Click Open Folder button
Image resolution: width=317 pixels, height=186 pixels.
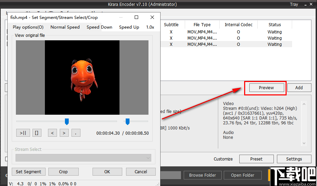pos(243,175)
